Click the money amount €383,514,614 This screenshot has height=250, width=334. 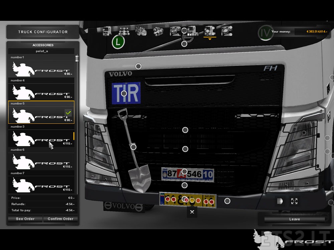click(x=317, y=32)
